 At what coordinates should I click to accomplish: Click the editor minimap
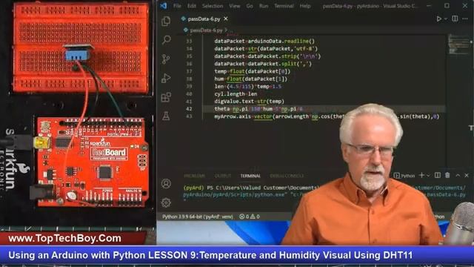(458, 44)
